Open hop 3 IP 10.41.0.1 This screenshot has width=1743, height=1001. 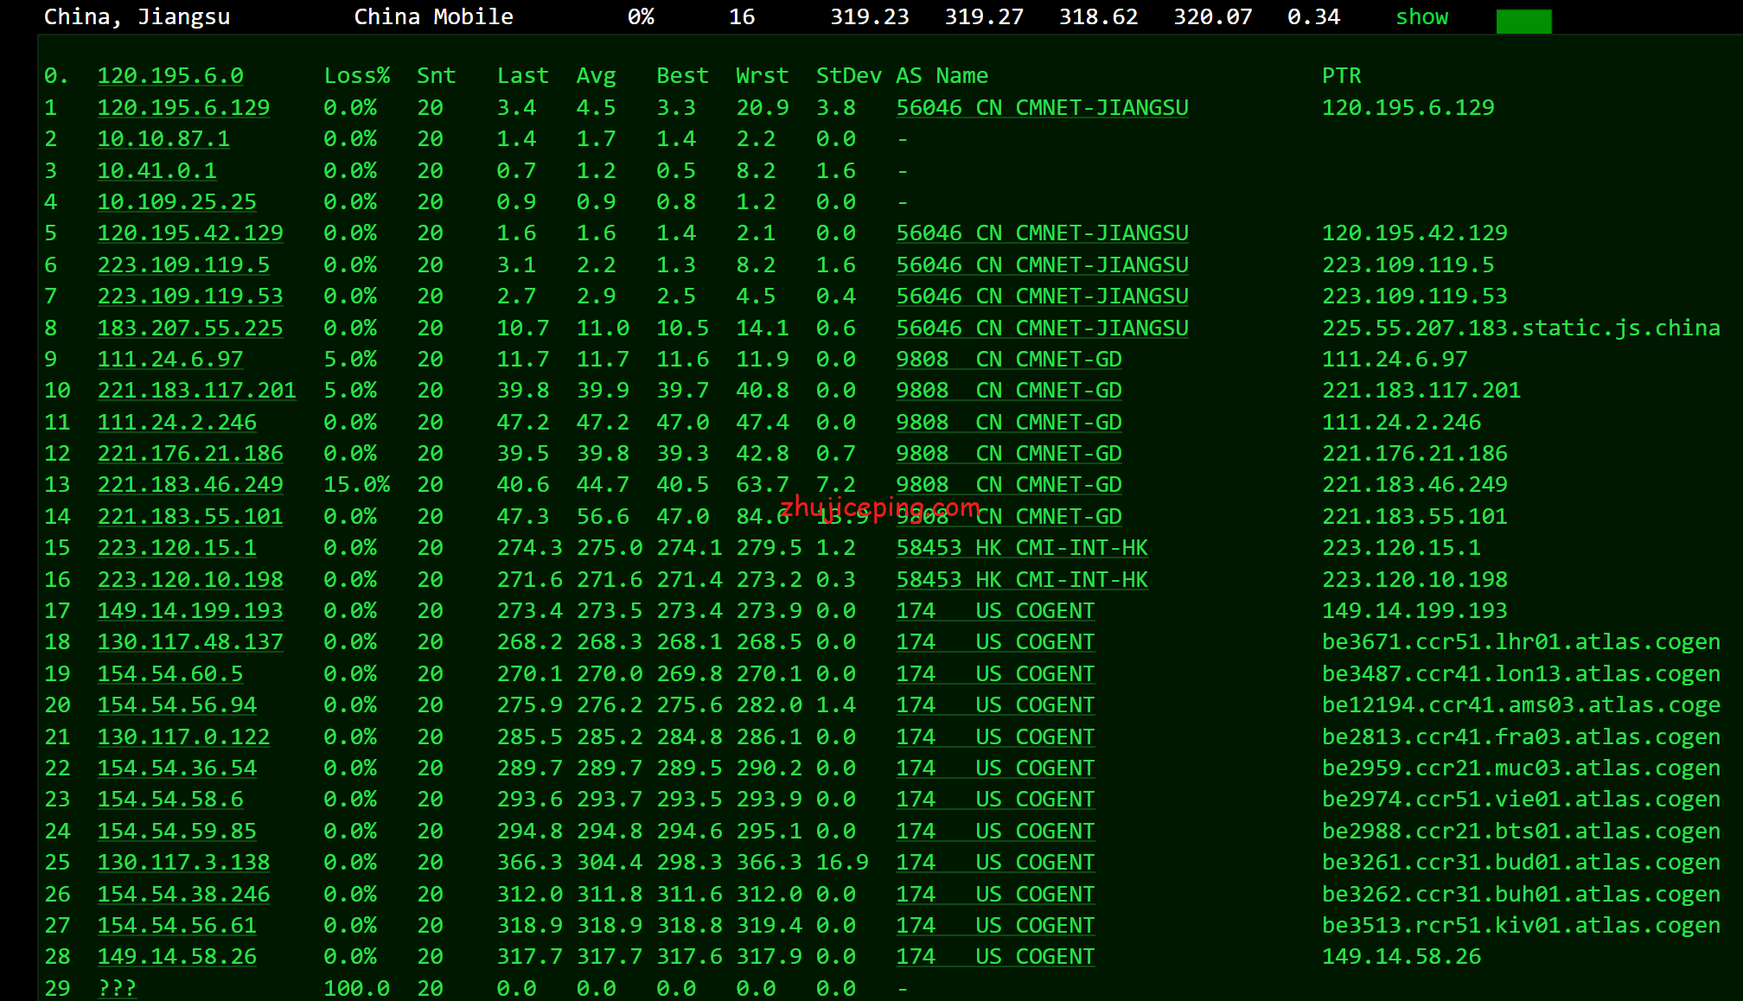coord(156,170)
